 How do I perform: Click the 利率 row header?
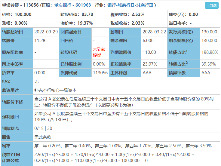coord(17,146)
